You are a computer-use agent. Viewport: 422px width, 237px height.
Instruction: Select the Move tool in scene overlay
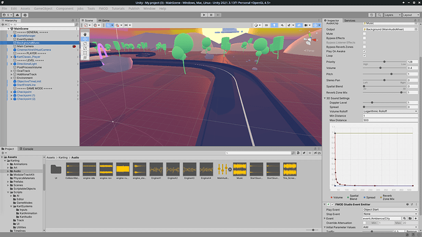85,39
